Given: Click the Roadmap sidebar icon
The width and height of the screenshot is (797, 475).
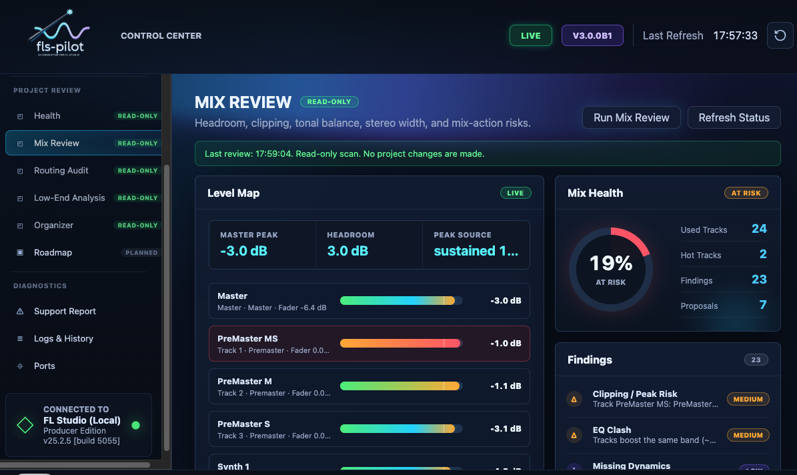Looking at the screenshot, I should 20,253.
